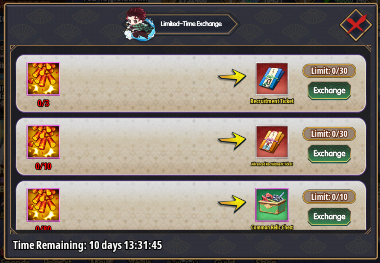
Task: Click the Limit 0/30 badge in the Advanced Recruitment Ticket row
Action: click(329, 134)
